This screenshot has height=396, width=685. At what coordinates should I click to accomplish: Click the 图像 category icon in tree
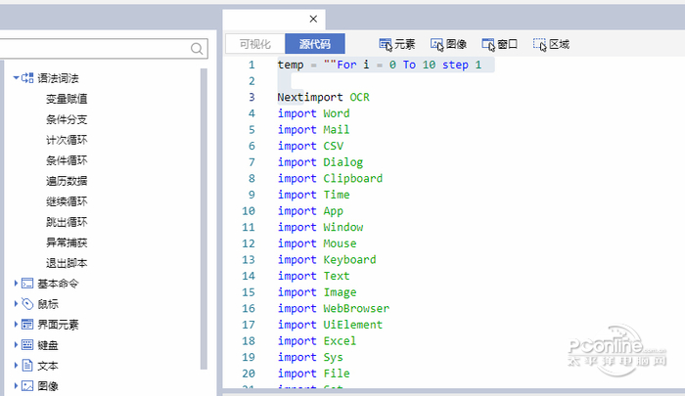(x=27, y=386)
